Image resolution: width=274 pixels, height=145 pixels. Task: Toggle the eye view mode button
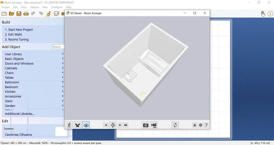pyautogui.click(x=86, y=125)
